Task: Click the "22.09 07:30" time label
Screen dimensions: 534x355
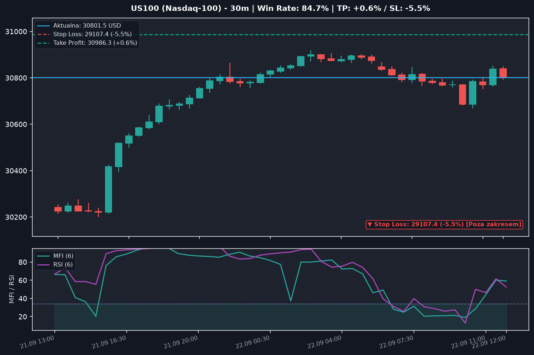Action: tap(396, 342)
